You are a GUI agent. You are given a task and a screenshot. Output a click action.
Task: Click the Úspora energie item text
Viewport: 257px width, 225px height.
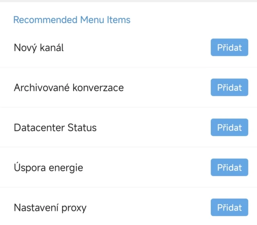tap(48, 167)
